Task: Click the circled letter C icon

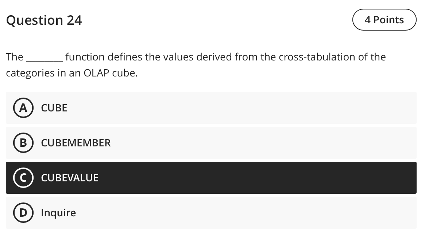Action: click(23, 178)
